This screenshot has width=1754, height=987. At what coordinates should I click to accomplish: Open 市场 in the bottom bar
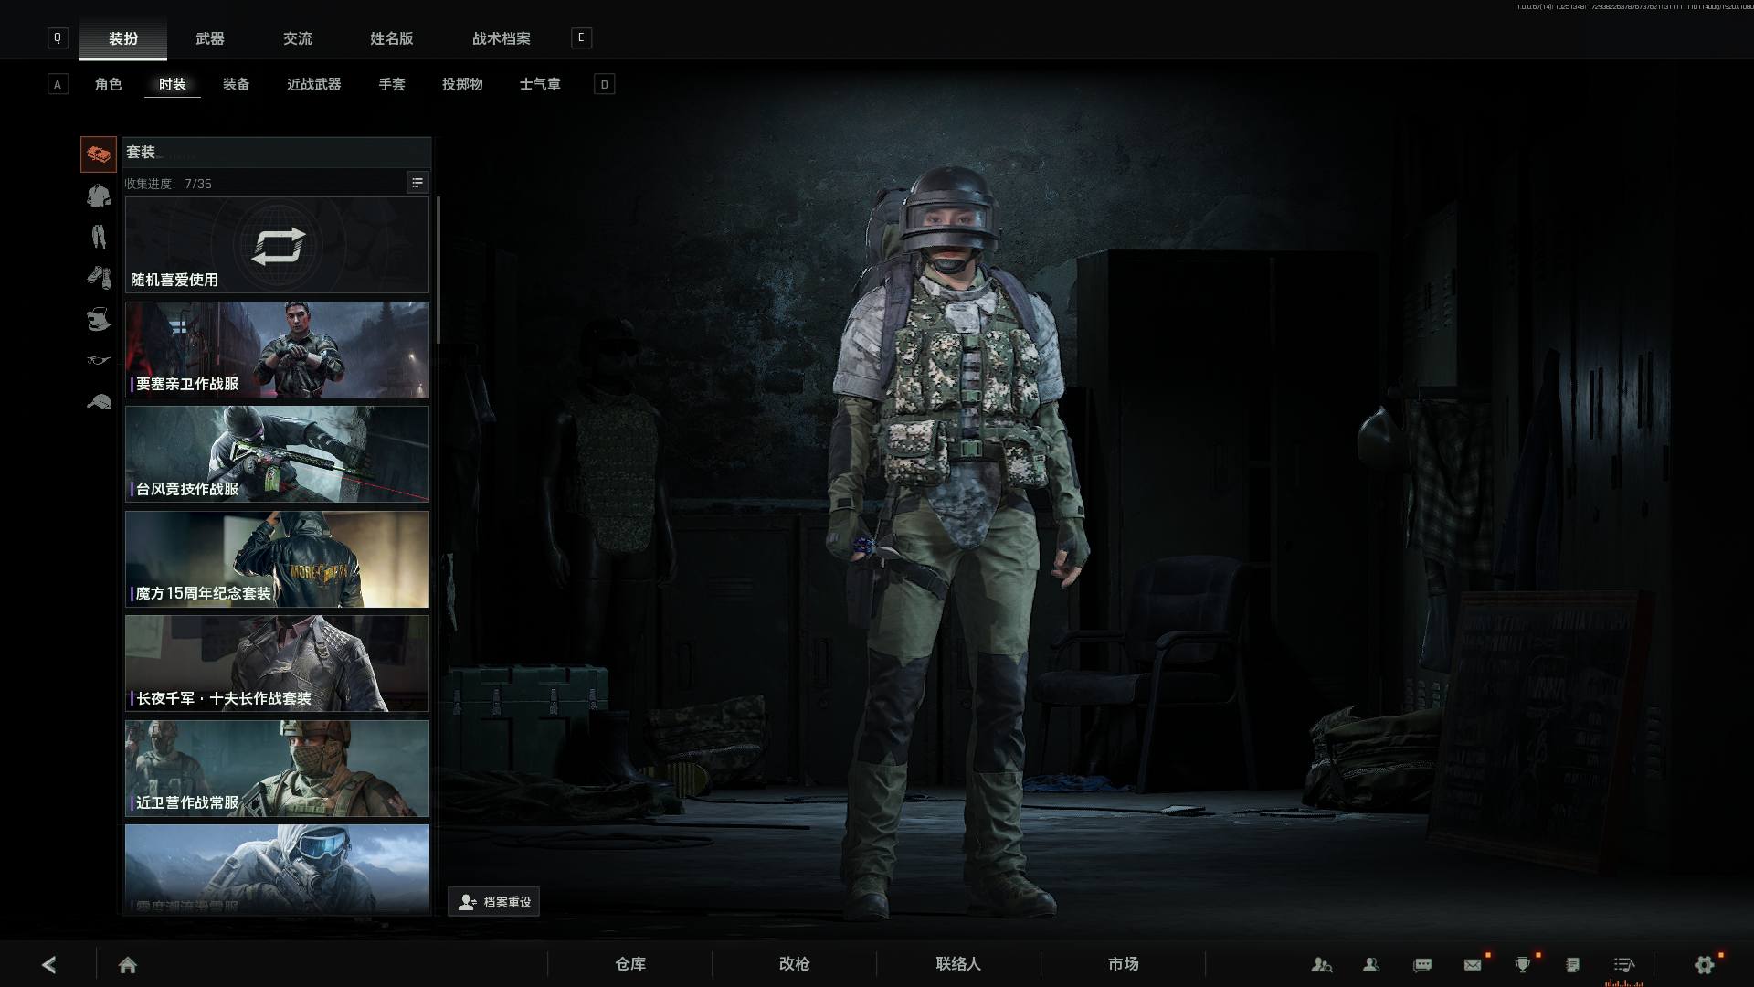click(1124, 964)
